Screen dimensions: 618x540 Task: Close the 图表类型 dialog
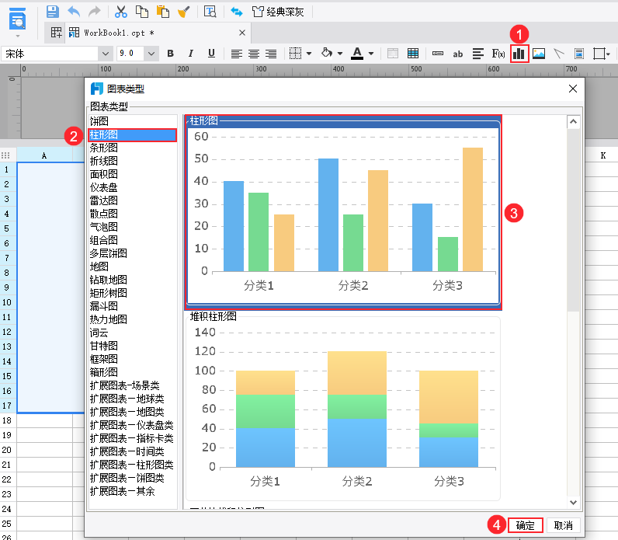pos(573,89)
